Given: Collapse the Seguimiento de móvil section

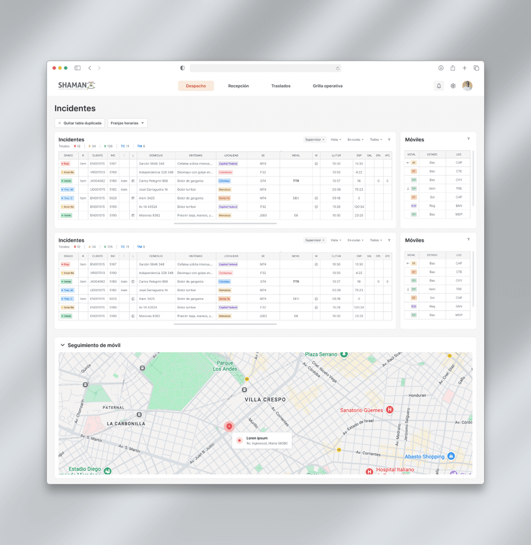Looking at the screenshot, I should pyautogui.click(x=63, y=345).
